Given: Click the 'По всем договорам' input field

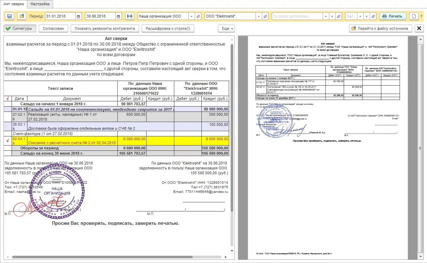Looking at the screenshot, I should point(297,16).
